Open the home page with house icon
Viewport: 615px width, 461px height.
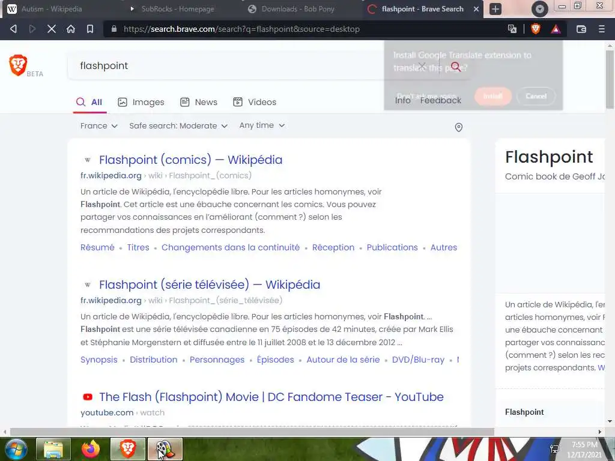click(71, 29)
